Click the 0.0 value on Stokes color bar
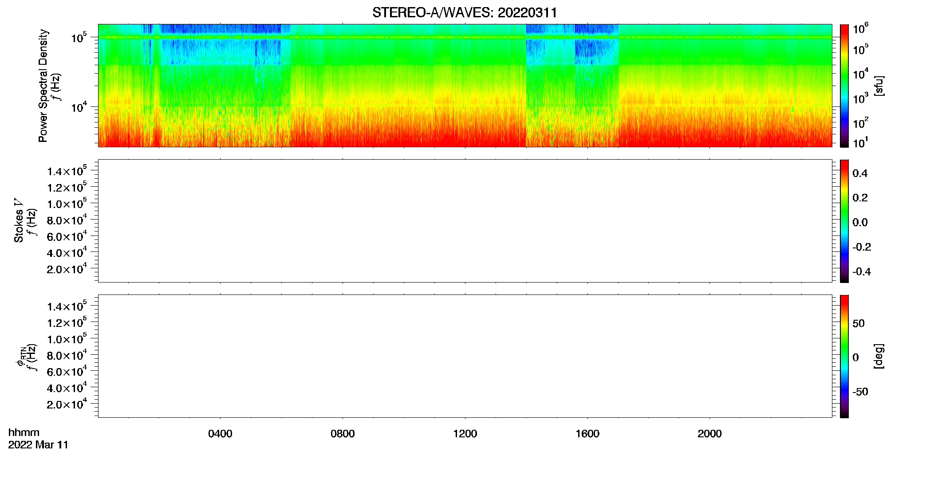The width and height of the screenshot is (930, 479). pyautogui.click(x=860, y=222)
